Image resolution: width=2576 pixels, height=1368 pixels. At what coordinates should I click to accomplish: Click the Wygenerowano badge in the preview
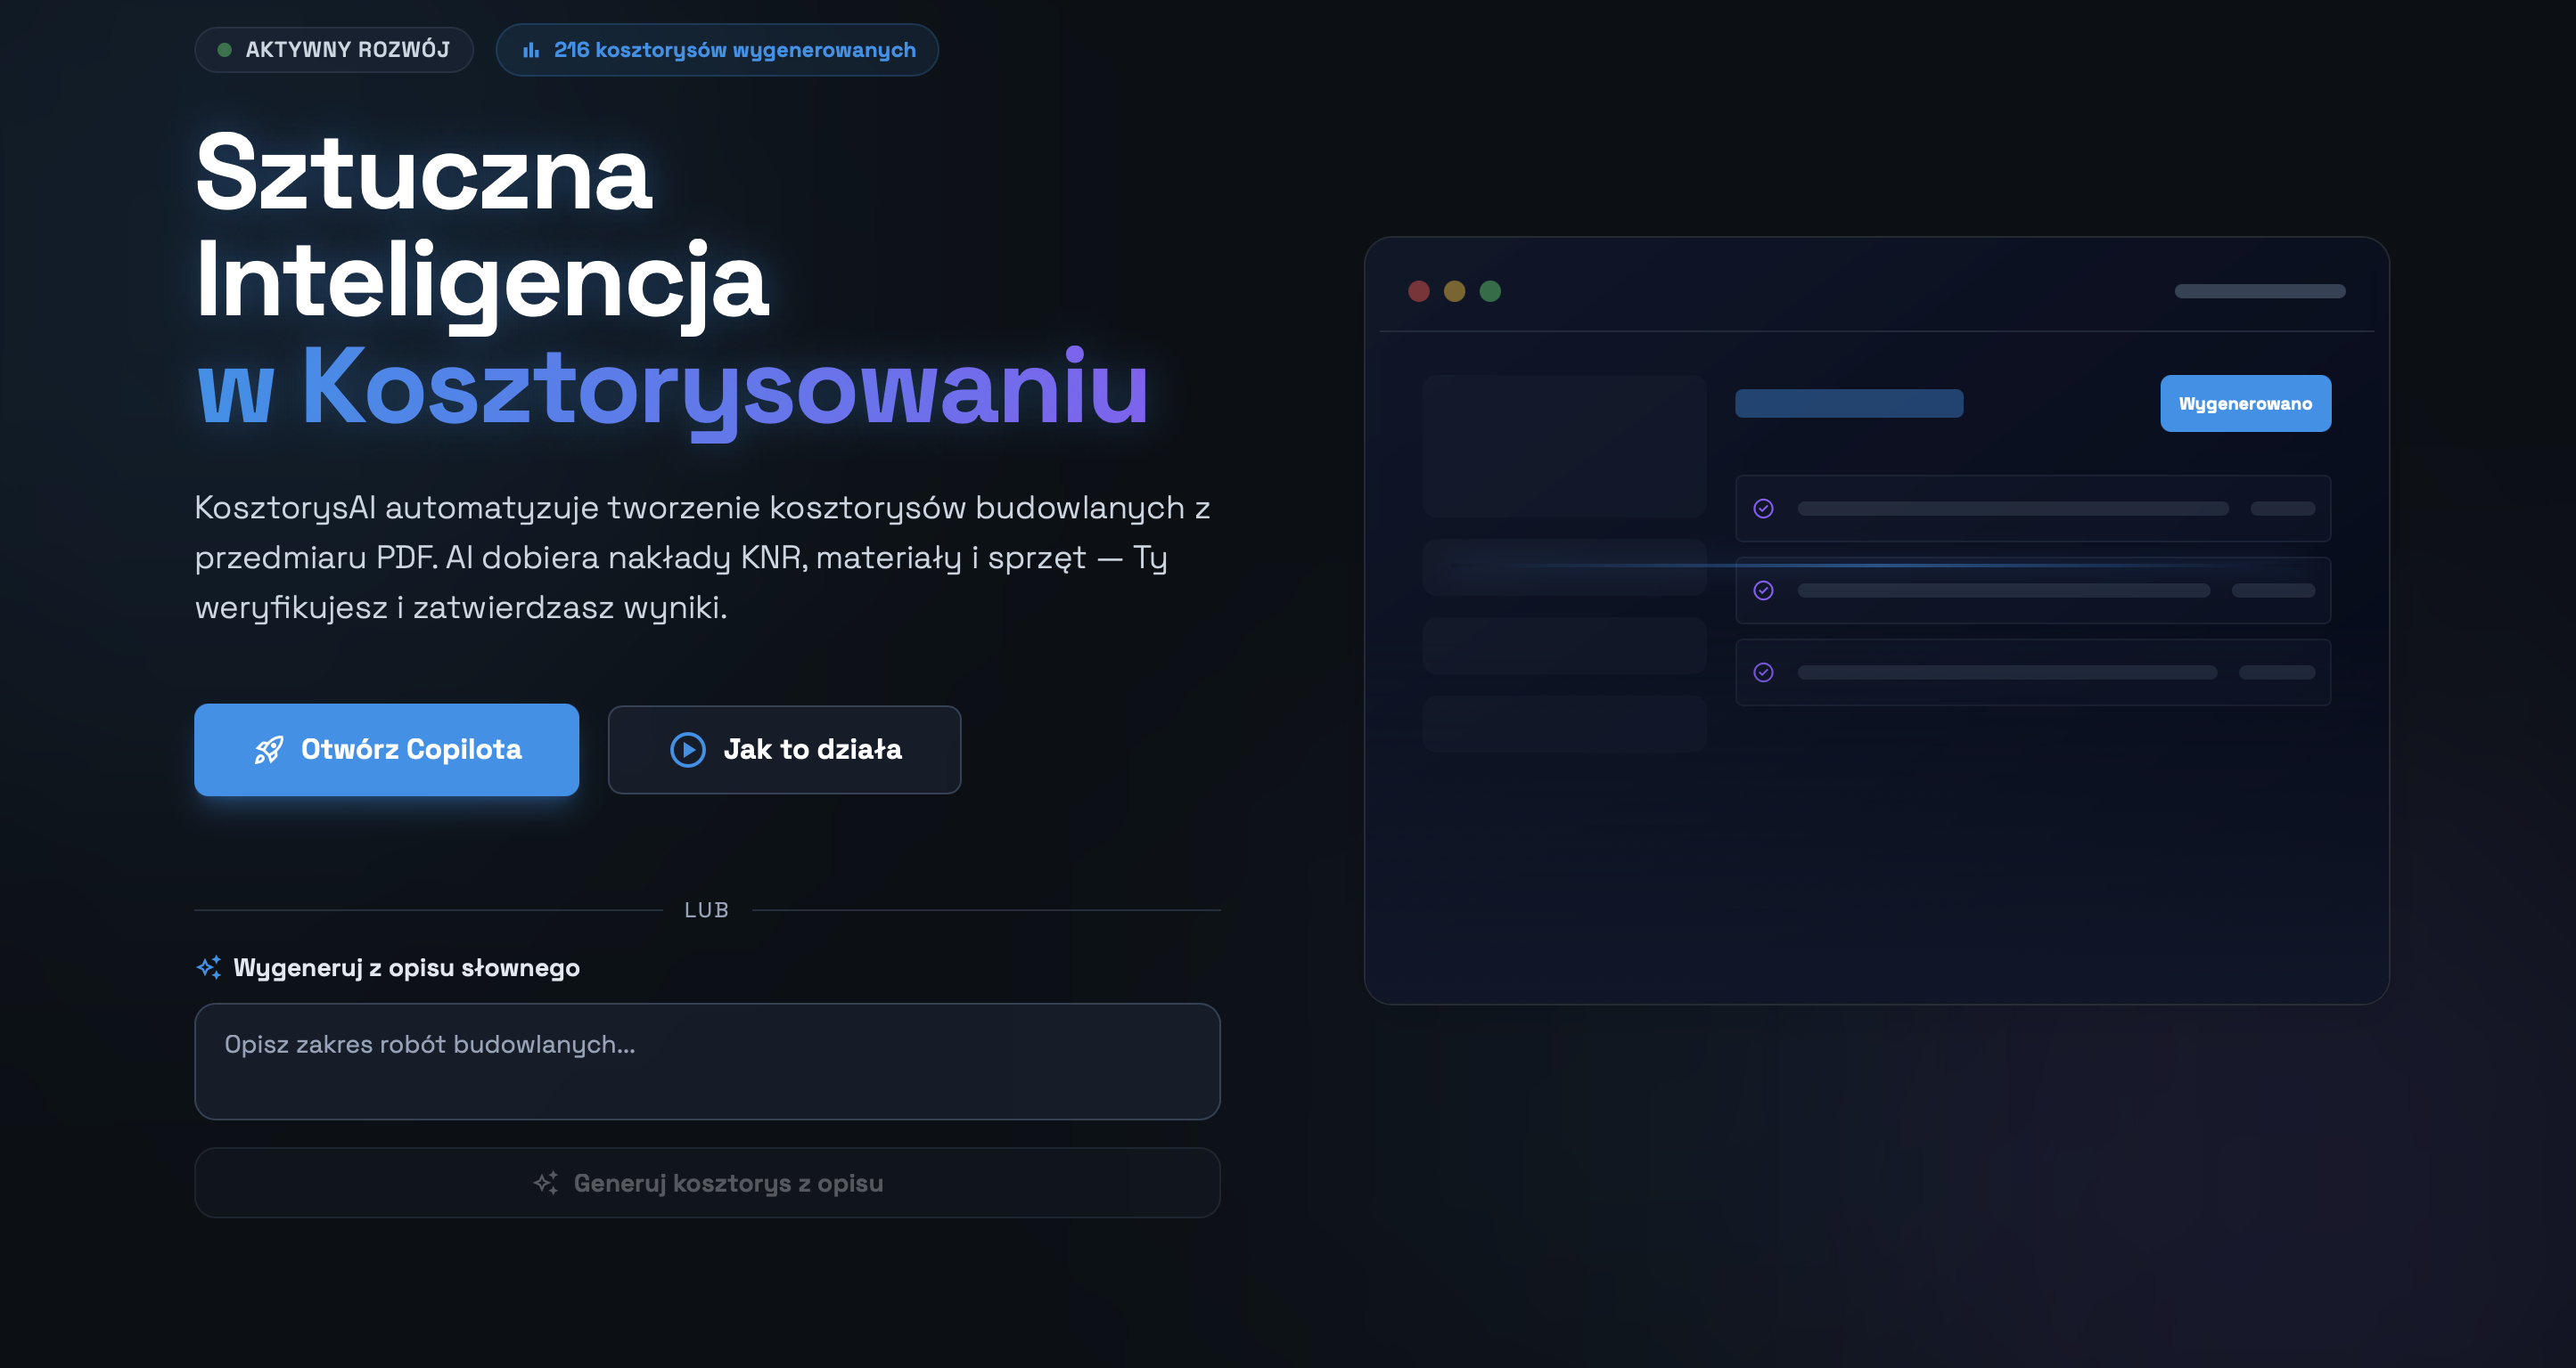2246,403
